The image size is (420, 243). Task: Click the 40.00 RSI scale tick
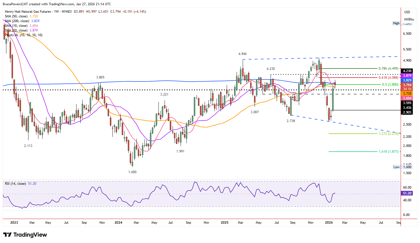click(x=407, y=200)
